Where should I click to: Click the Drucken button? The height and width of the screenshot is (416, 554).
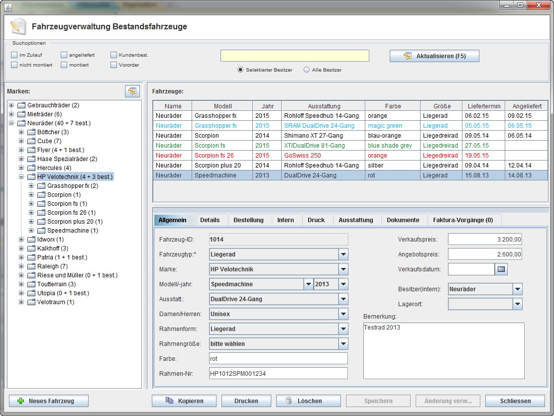pos(246,401)
